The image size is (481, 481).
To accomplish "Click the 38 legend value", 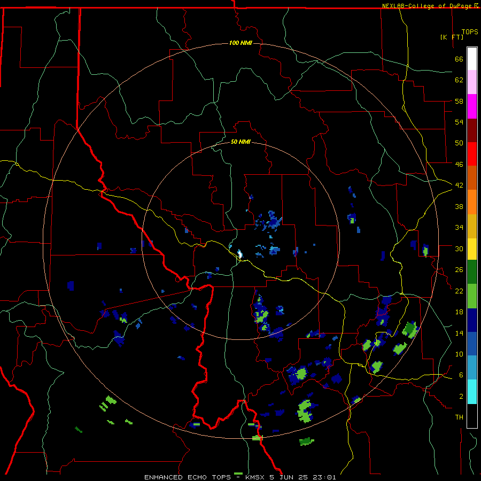I will coord(459,206).
